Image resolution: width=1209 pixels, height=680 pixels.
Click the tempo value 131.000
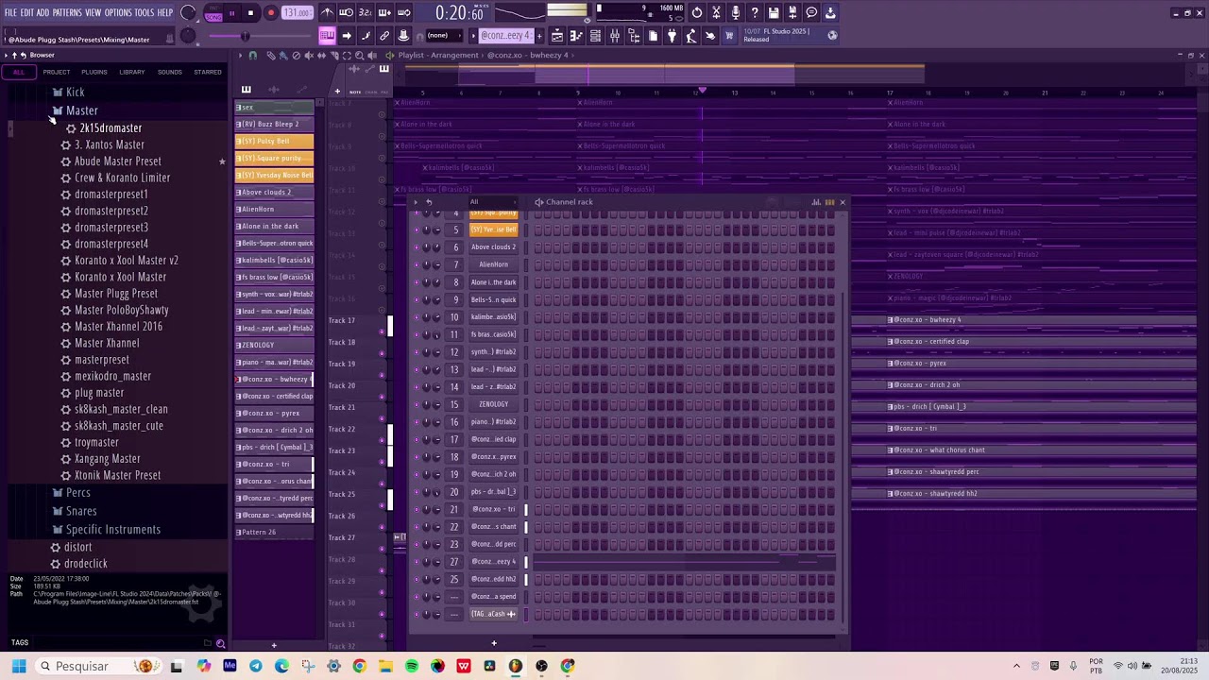pyautogui.click(x=297, y=13)
